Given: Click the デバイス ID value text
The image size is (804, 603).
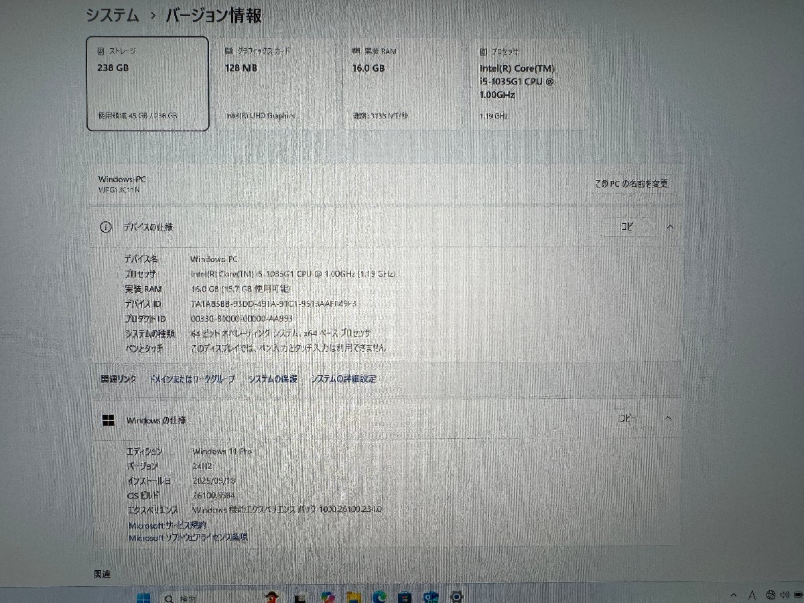Looking at the screenshot, I should tap(274, 304).
